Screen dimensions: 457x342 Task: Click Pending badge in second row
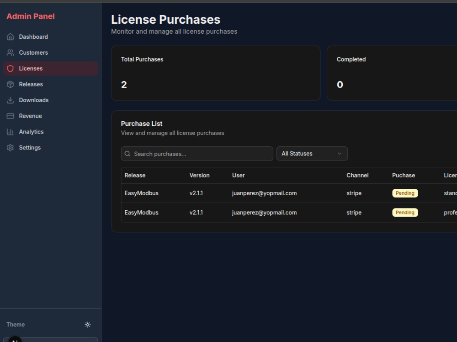click(405, 212)
